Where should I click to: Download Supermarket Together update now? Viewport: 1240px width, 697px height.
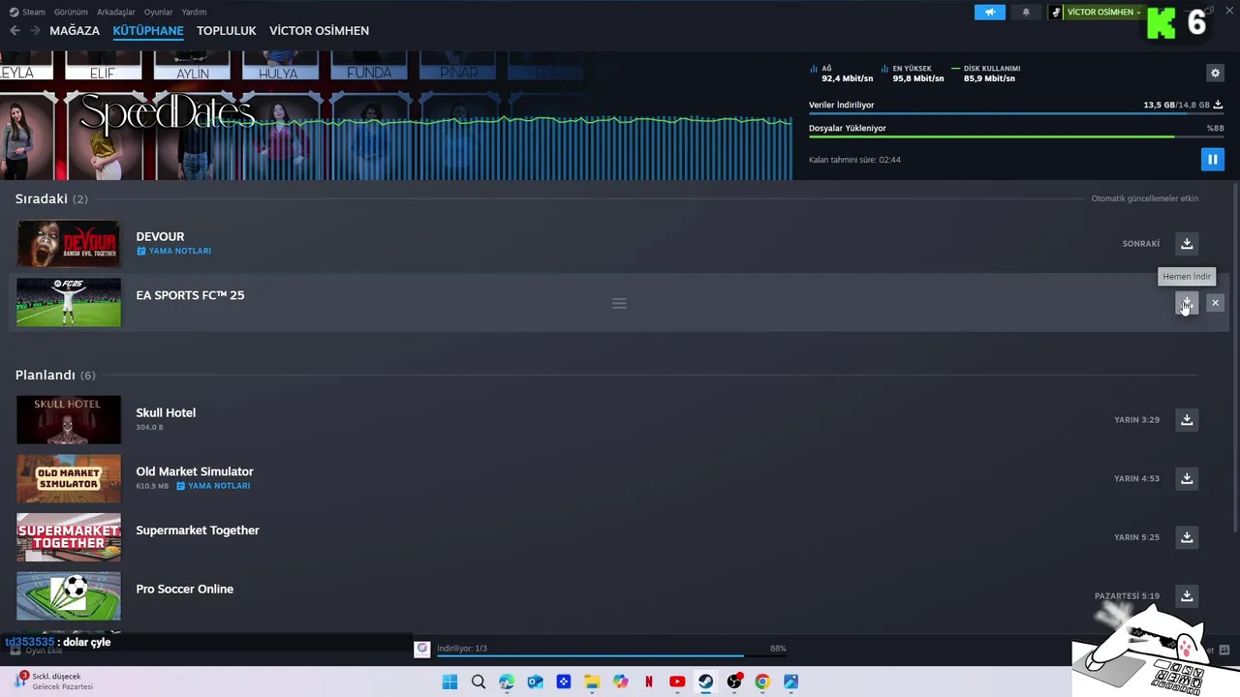tap(1187, 537)
